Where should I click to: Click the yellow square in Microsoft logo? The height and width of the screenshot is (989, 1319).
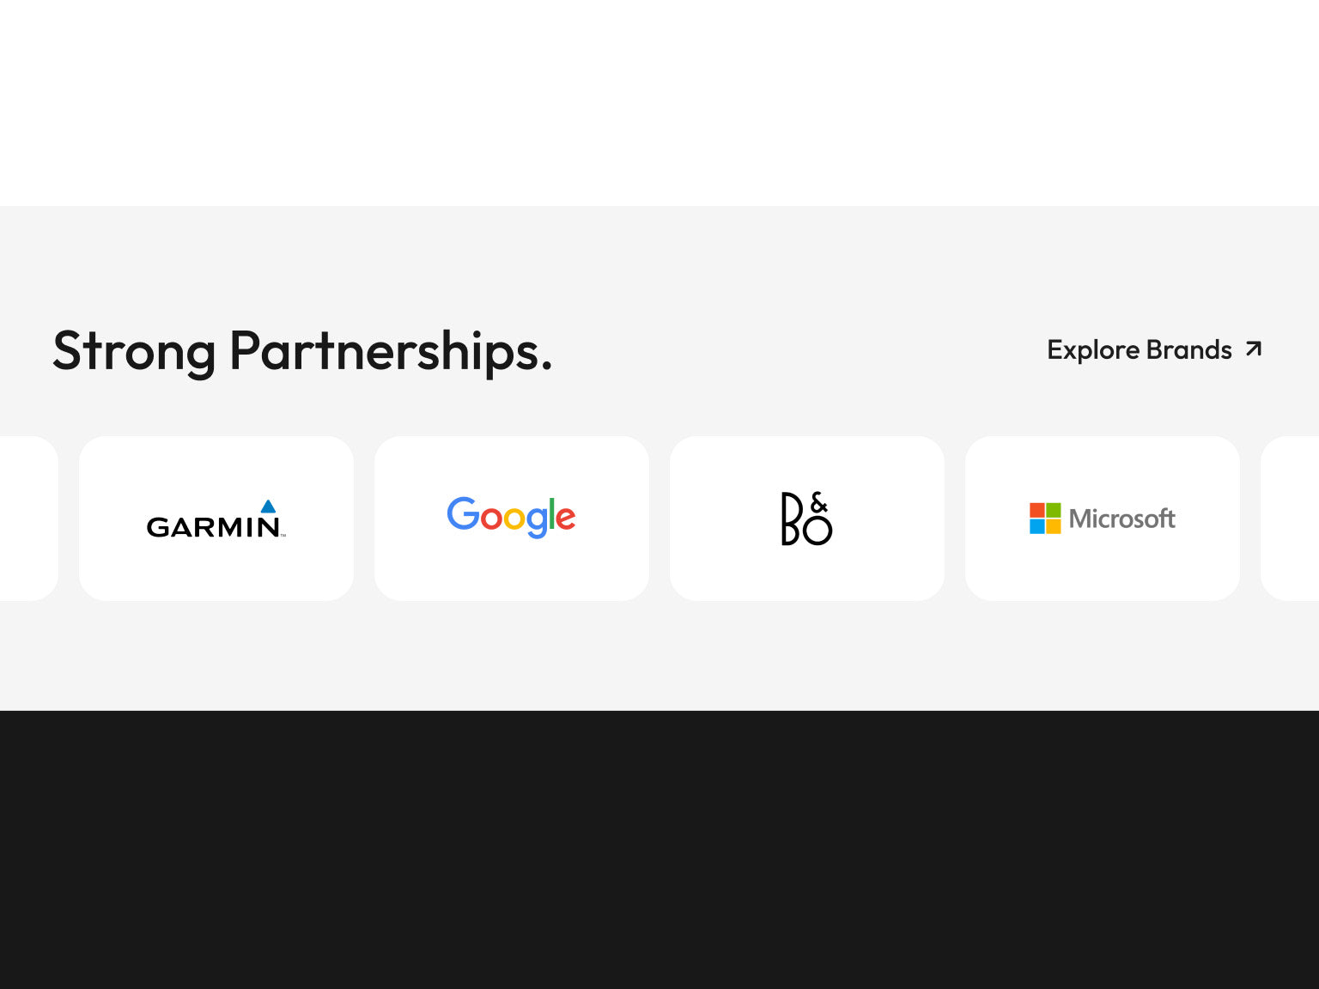(1053, 526)
